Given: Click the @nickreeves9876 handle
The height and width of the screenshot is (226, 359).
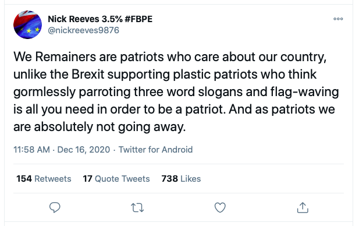Looking at the screenshot, I should coord(84,30).
